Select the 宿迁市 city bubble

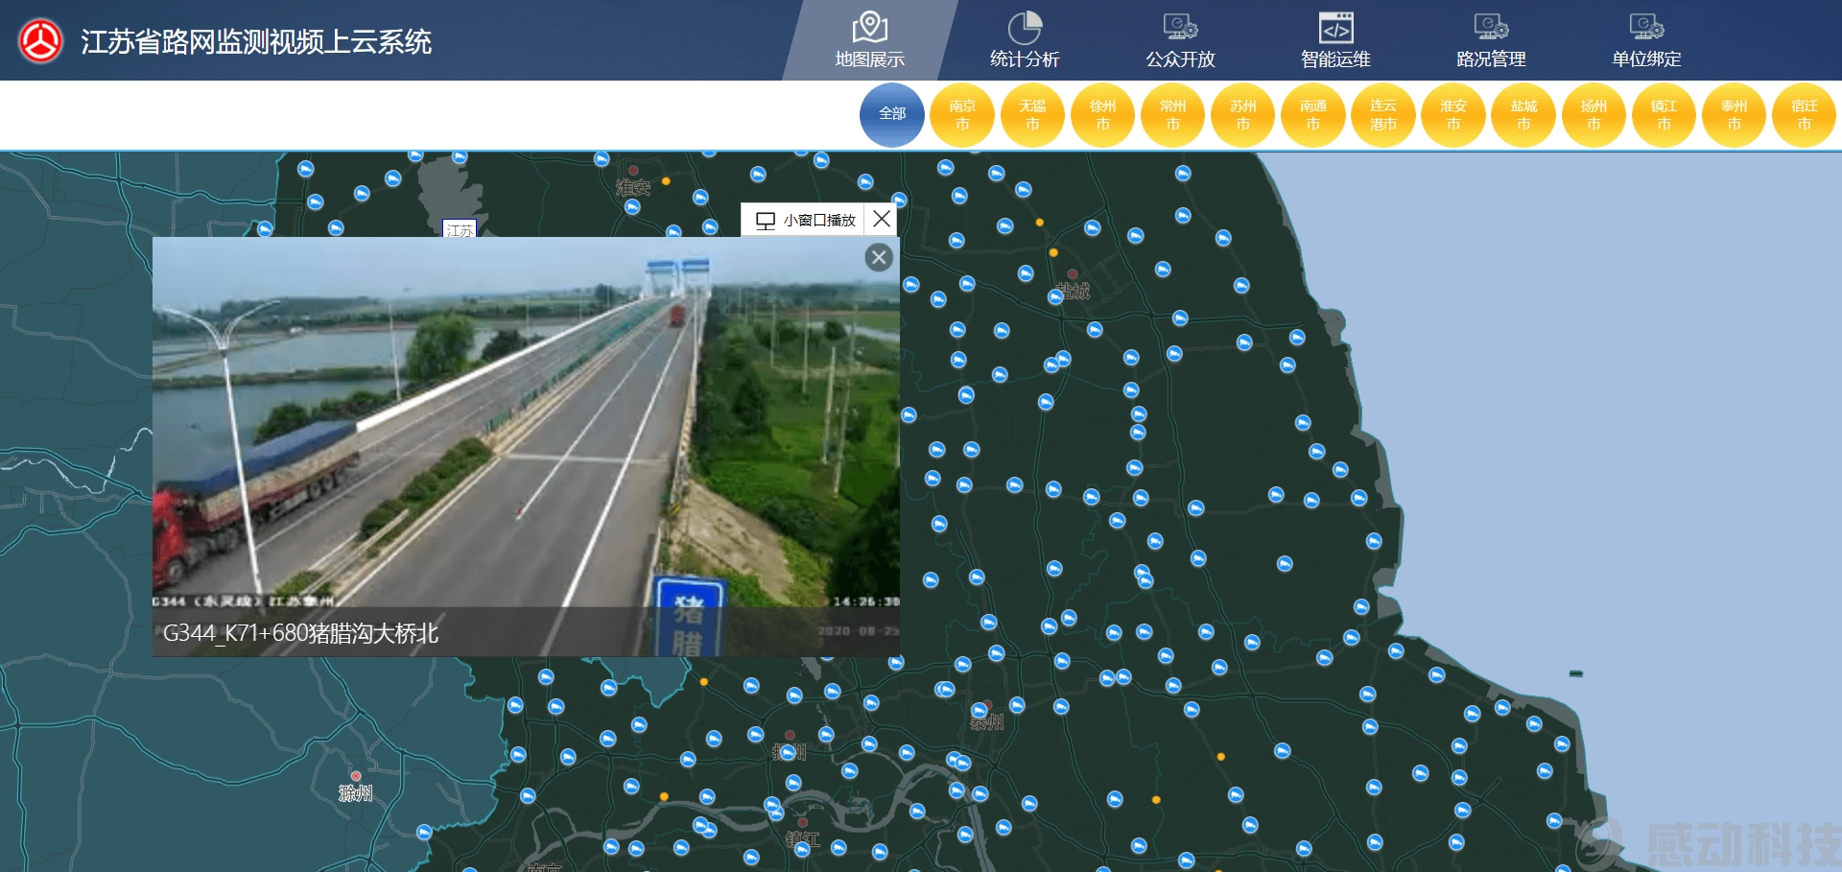tap(1804, 114)
